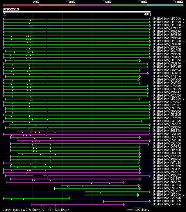Select the UniRef100_Q0W9E8 label
186x212 pixels.
[167, 153]
